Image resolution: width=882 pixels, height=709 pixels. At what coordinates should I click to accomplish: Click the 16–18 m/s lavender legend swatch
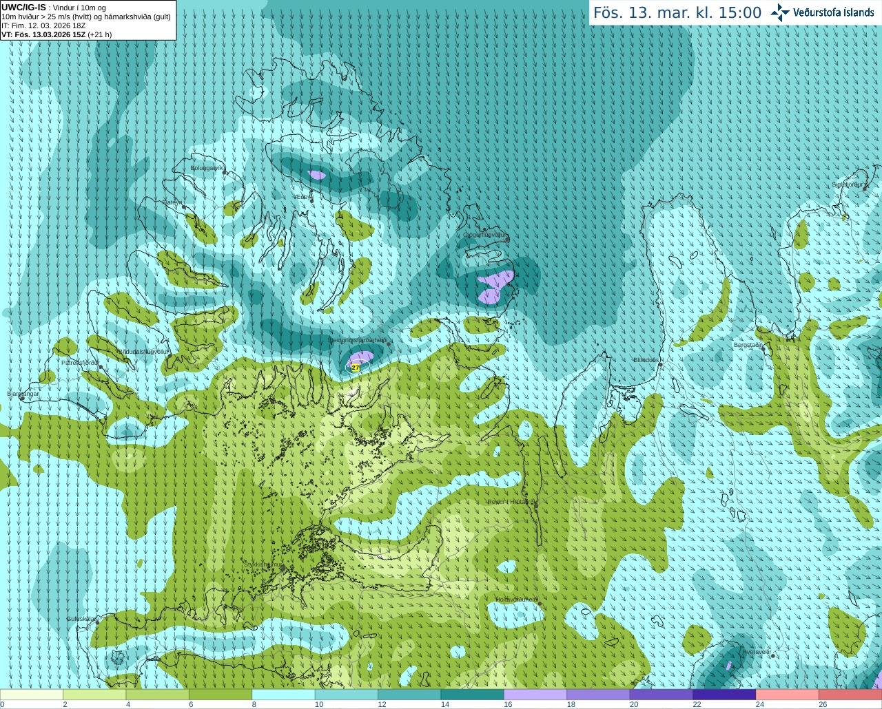535,695
